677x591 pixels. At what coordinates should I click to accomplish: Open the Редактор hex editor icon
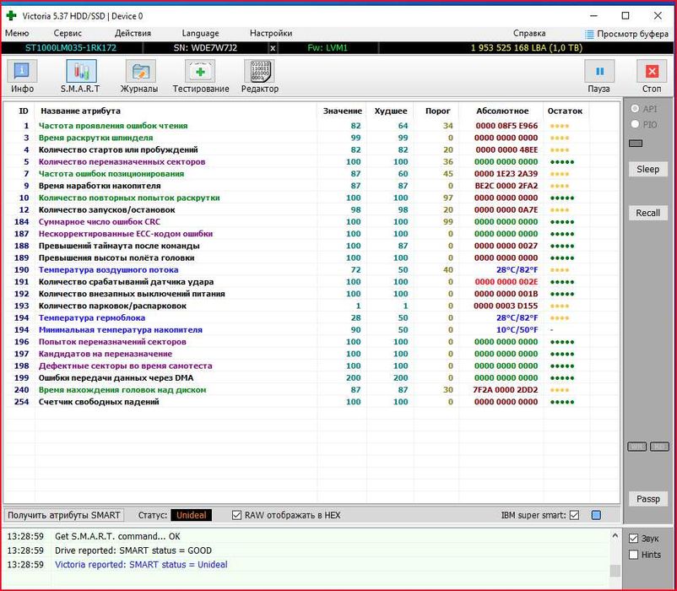pos(259,71)
